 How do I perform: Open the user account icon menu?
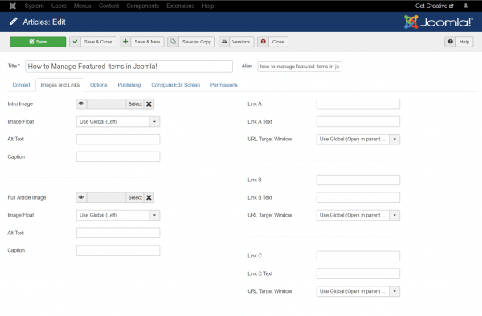465,6
